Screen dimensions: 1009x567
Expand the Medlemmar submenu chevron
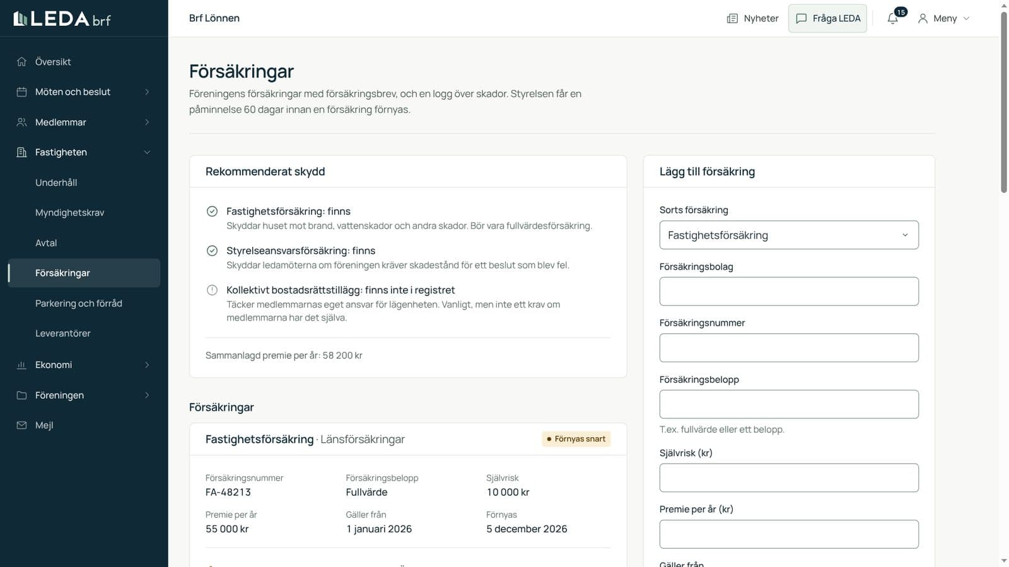click(147, 122)
